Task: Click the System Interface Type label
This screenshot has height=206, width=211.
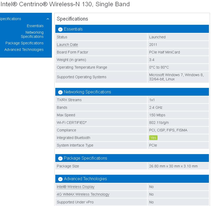Action: click(75, 145)
